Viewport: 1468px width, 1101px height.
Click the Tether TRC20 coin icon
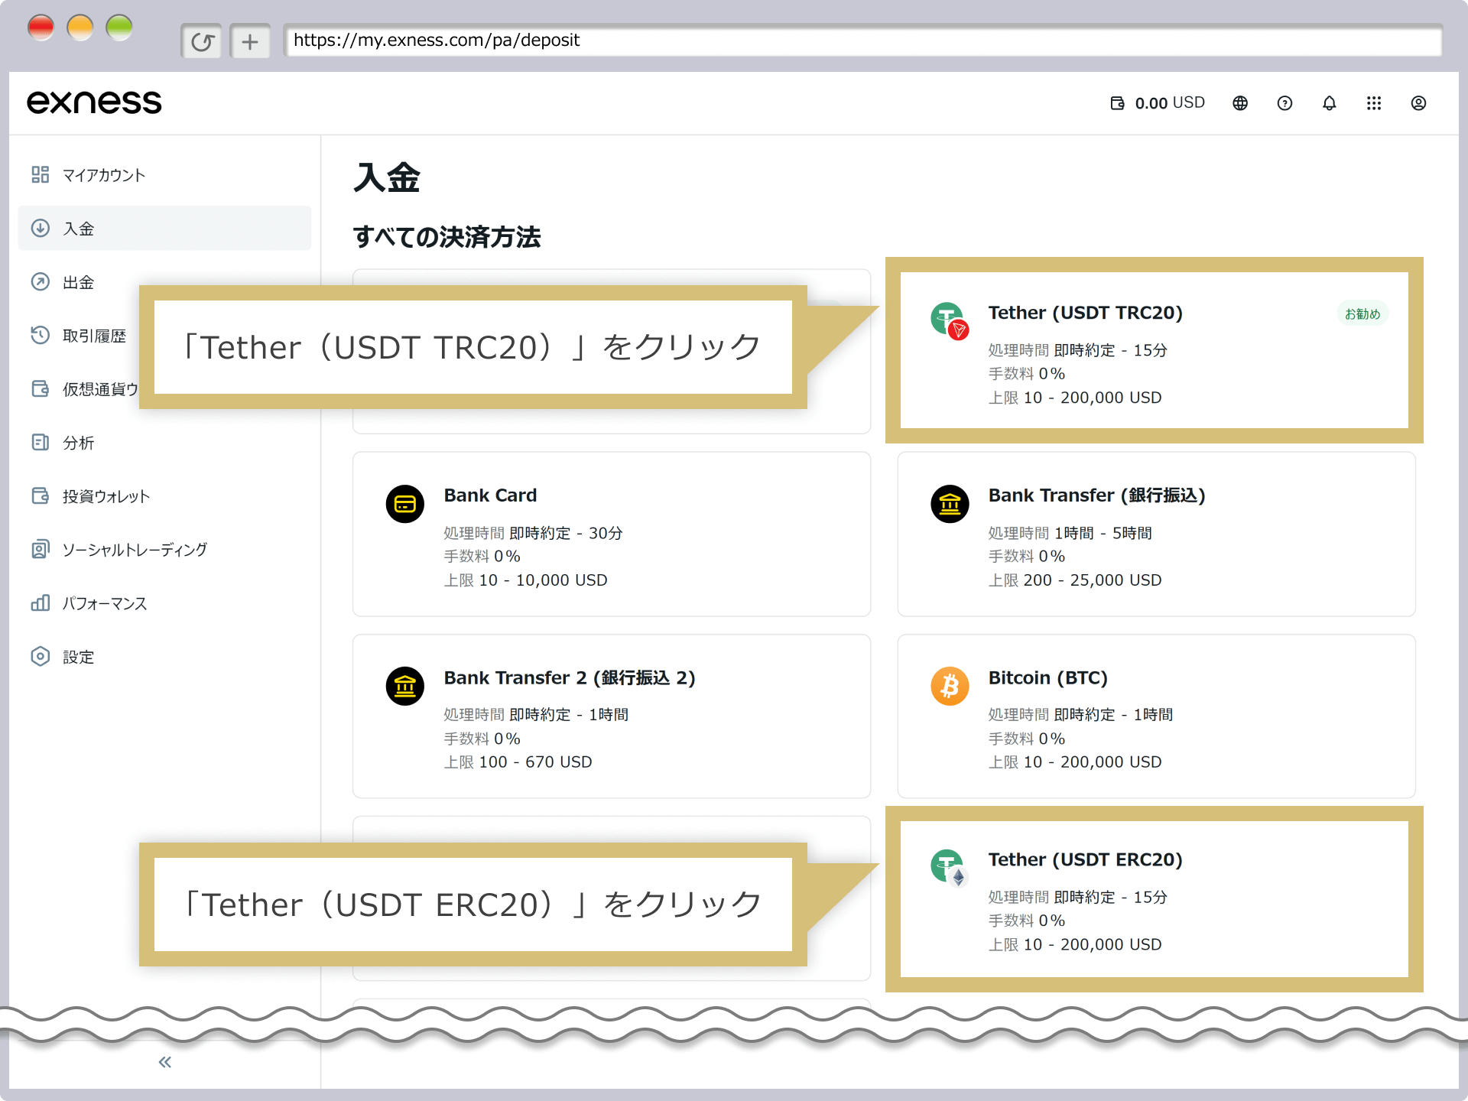950,321
